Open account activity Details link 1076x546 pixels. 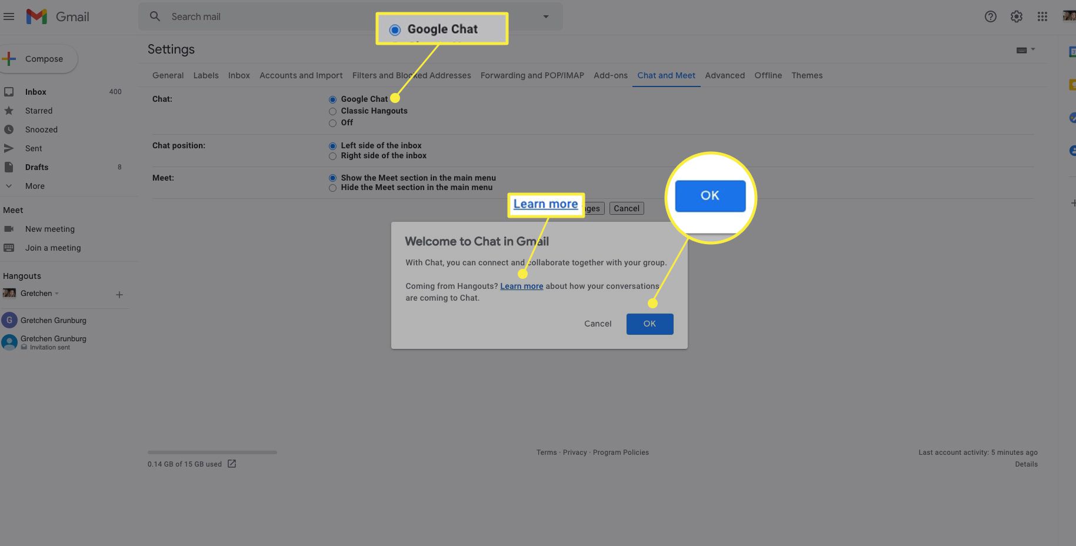(1026, 464)
